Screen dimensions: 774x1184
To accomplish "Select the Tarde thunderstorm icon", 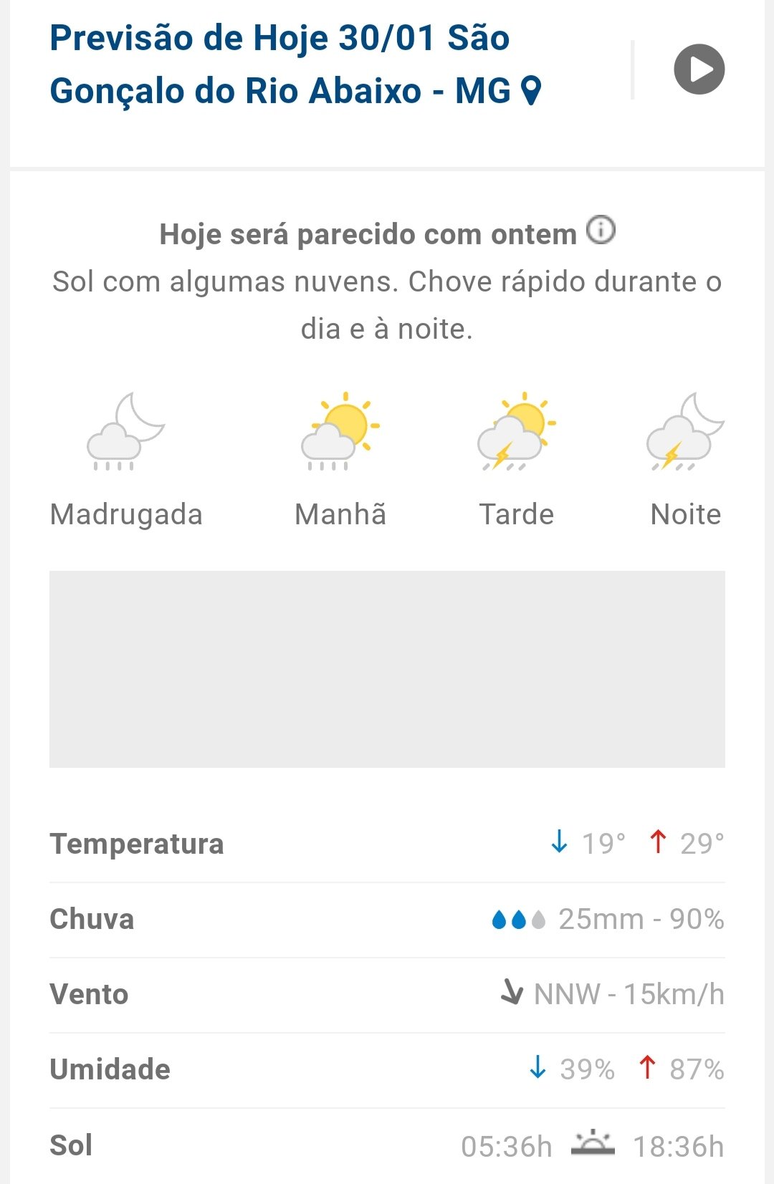I will (517, 431).
